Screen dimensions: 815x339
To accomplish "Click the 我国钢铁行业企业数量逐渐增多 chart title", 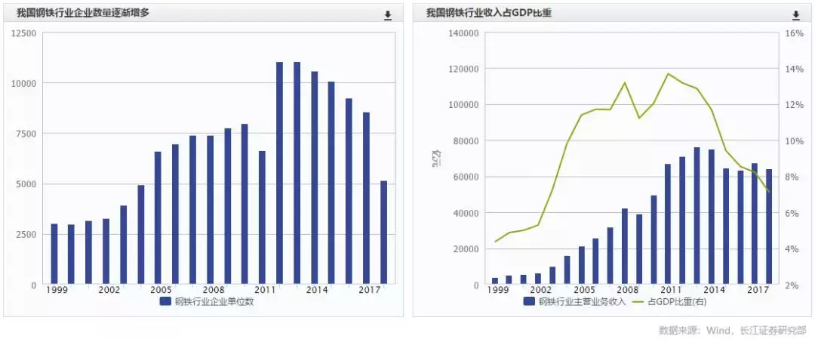I will pos(83,13).
